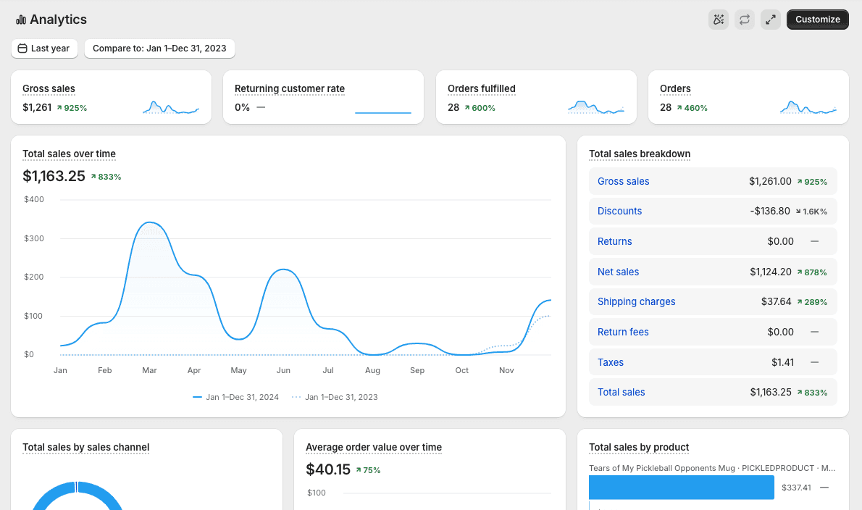Click the Discounts breakdown link
Viewport: 862px width, 510px height.
click(x=619, y=211)
